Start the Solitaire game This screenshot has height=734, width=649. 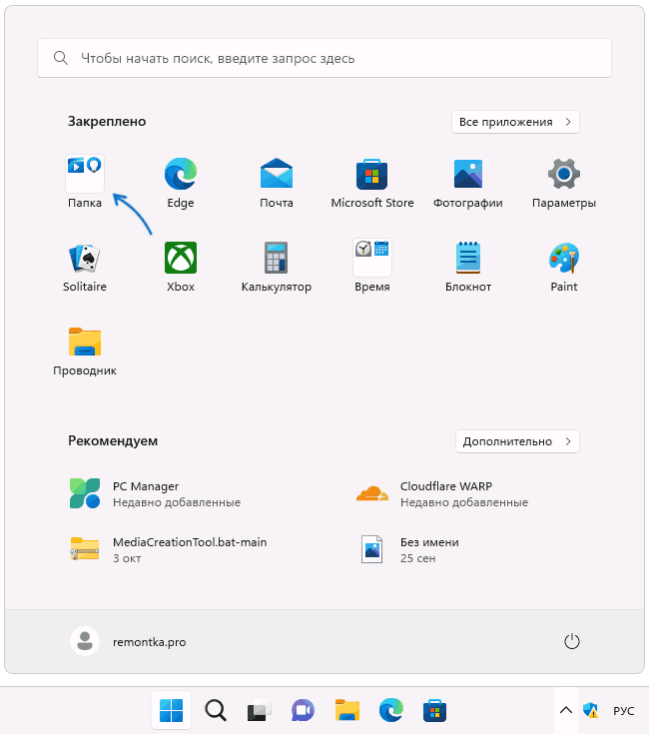85,266
